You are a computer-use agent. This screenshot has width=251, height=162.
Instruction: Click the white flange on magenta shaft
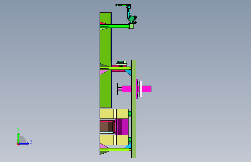[140, 89]
